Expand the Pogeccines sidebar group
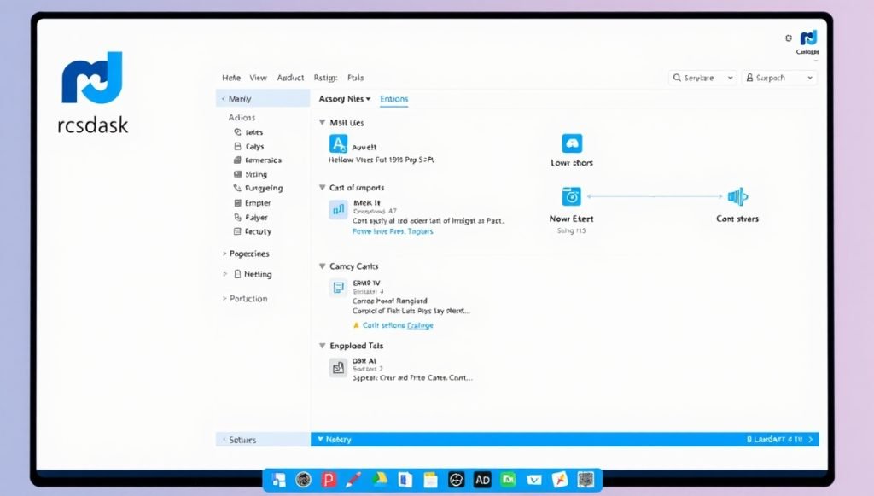 pos(224,254)
